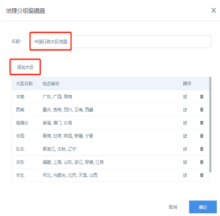
Task: Edit the 西南 region entry
Action: [x=185, y=110]
